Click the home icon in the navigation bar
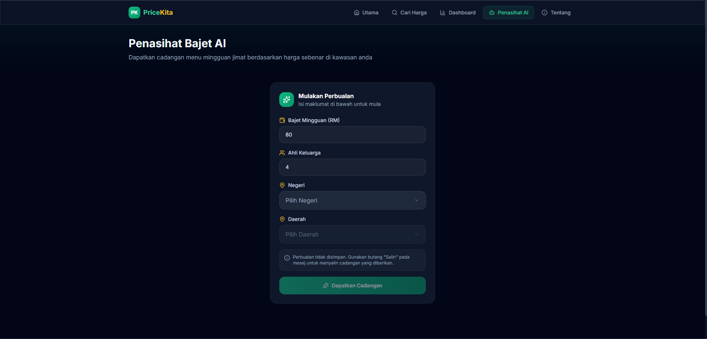The height and width of the screenshot is (339, 707). click(357, 13)
